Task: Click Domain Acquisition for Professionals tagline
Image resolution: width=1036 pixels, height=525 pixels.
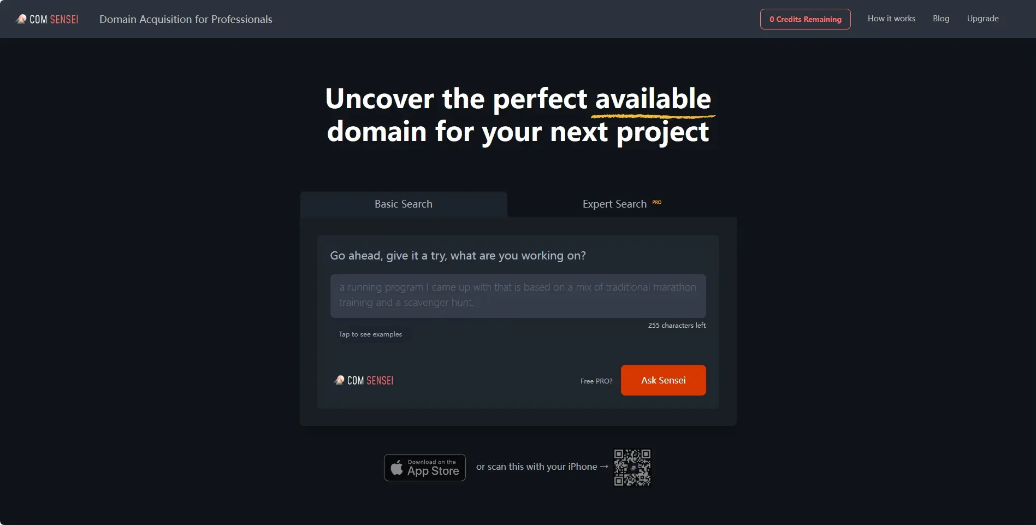Action: click(186, 19)
